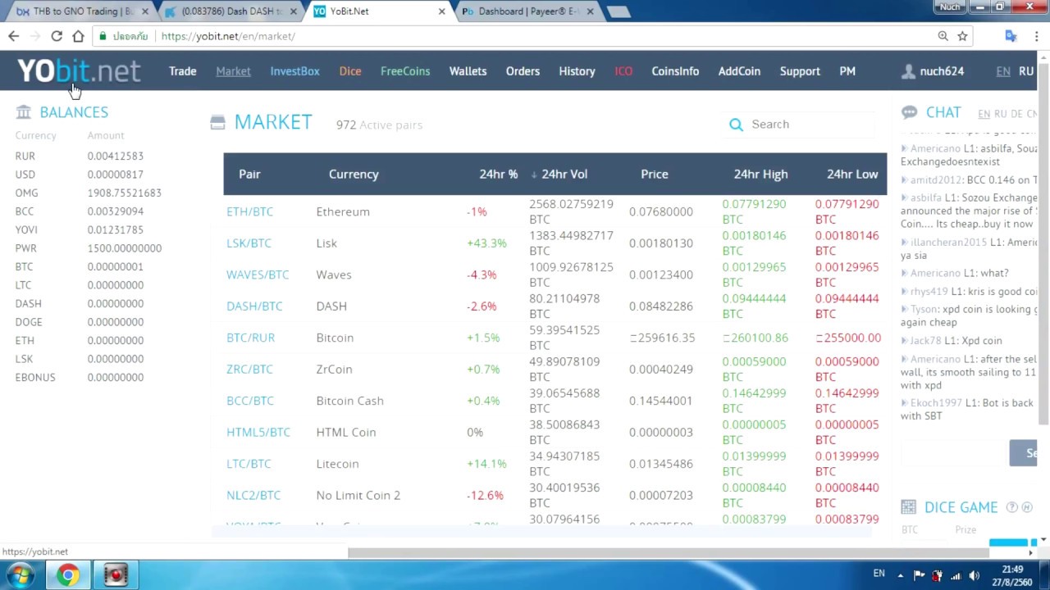The width and height of the screenshot is (1050, 590).
Task: Open the ZRC/BTC pair
Action: point(249,370)
